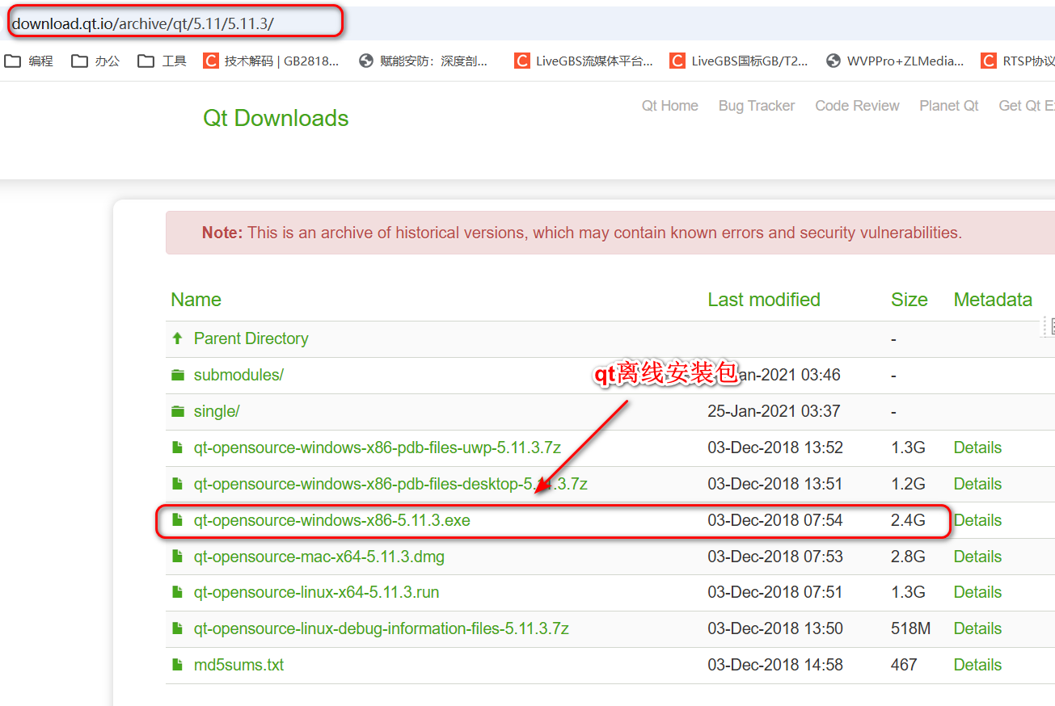The image size is (1055, 706).
Task: View Details for md5sums.txt
Action: point(977,665)
